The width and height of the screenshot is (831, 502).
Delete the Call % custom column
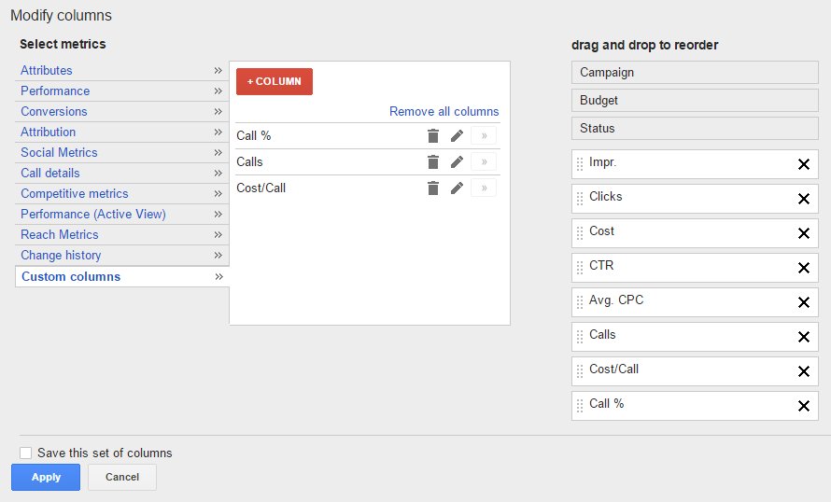click(433, 136)
